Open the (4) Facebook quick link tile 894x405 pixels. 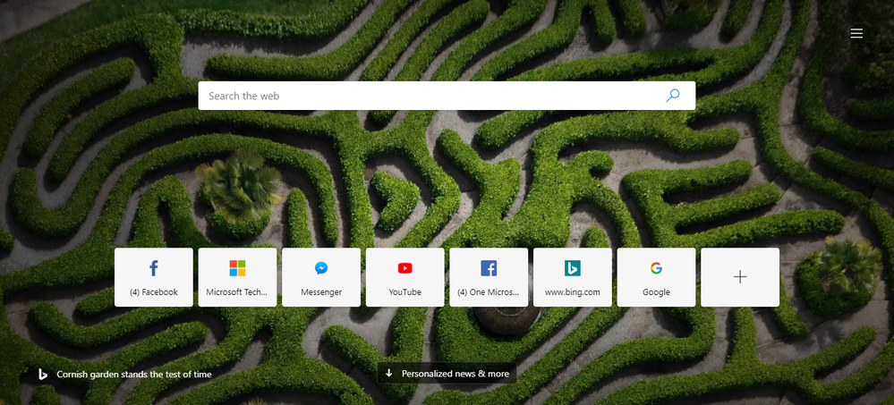tap(154, 277)
